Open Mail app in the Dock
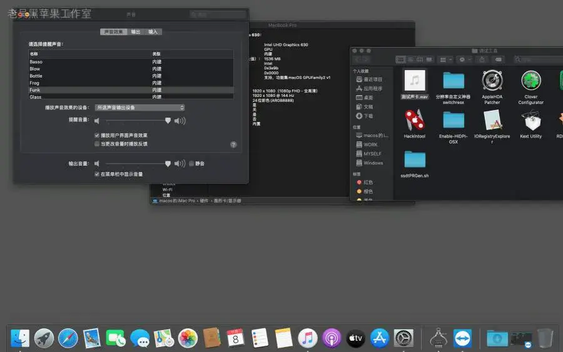 click(x=92, y=338)
